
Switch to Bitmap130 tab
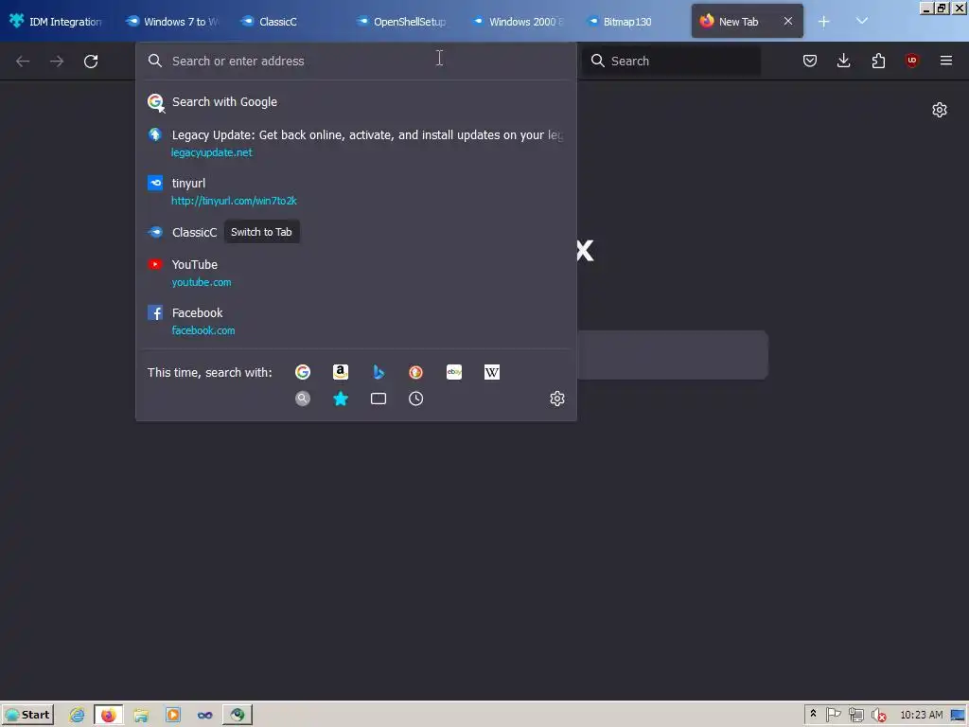pos(633,22)
